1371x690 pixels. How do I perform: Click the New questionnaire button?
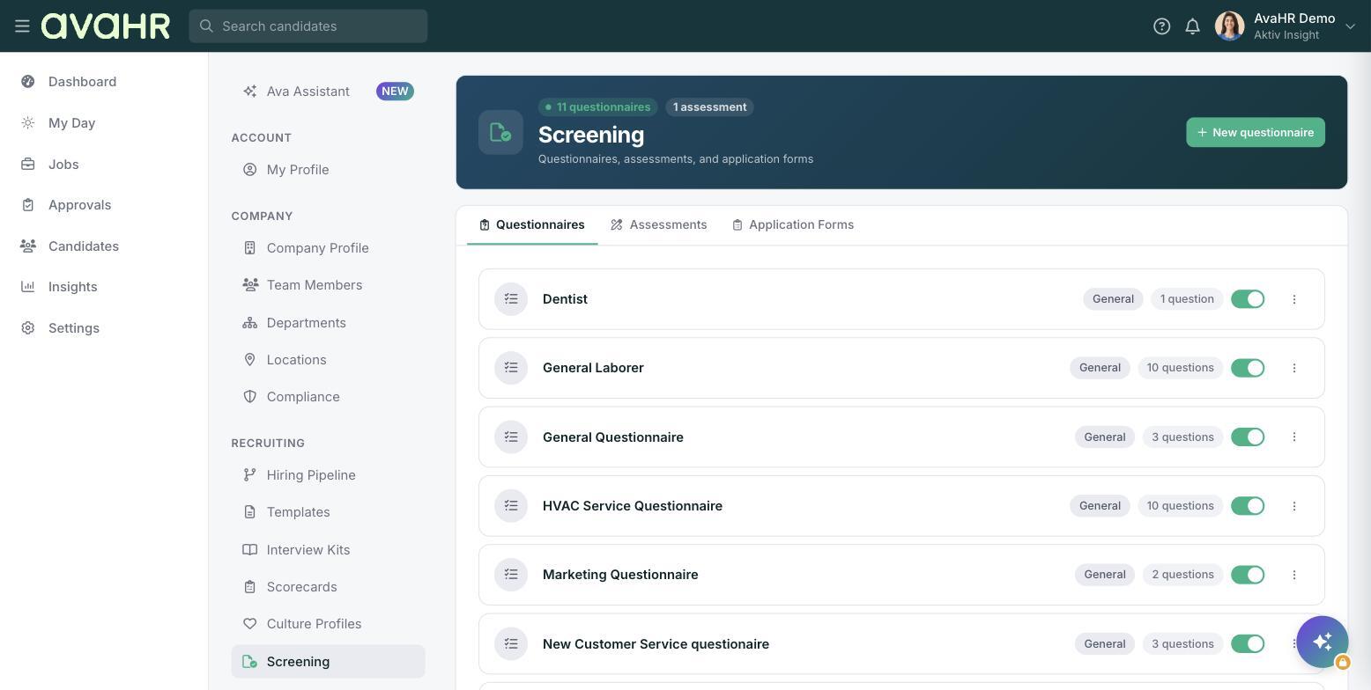tap(1255, 132)
